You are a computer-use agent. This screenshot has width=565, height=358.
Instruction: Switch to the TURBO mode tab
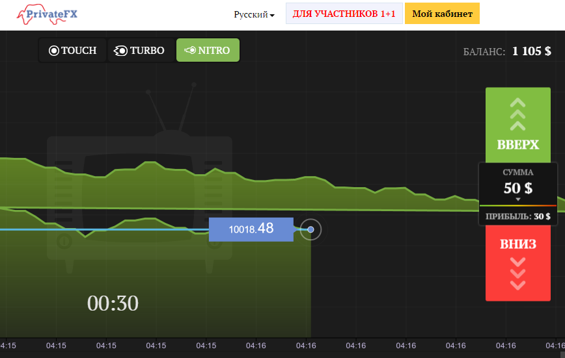point(141,51)
